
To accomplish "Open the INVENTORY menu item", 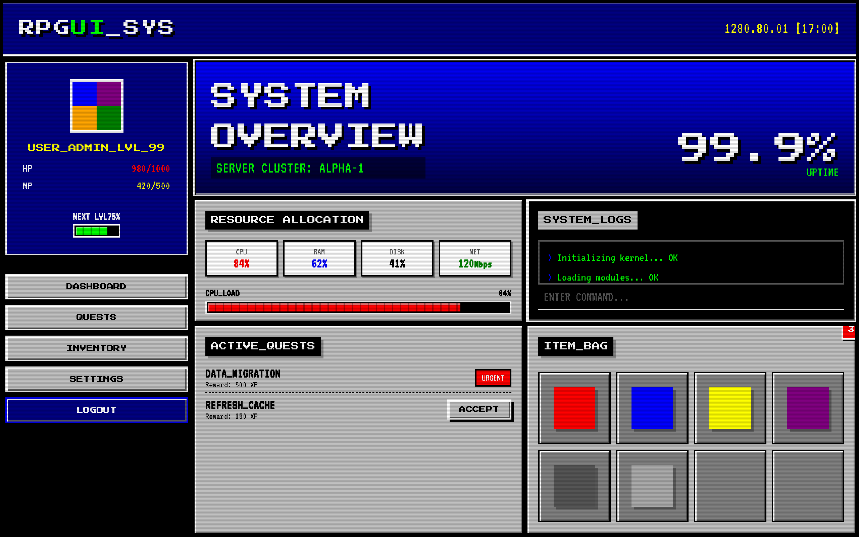I will pos(96,348).
